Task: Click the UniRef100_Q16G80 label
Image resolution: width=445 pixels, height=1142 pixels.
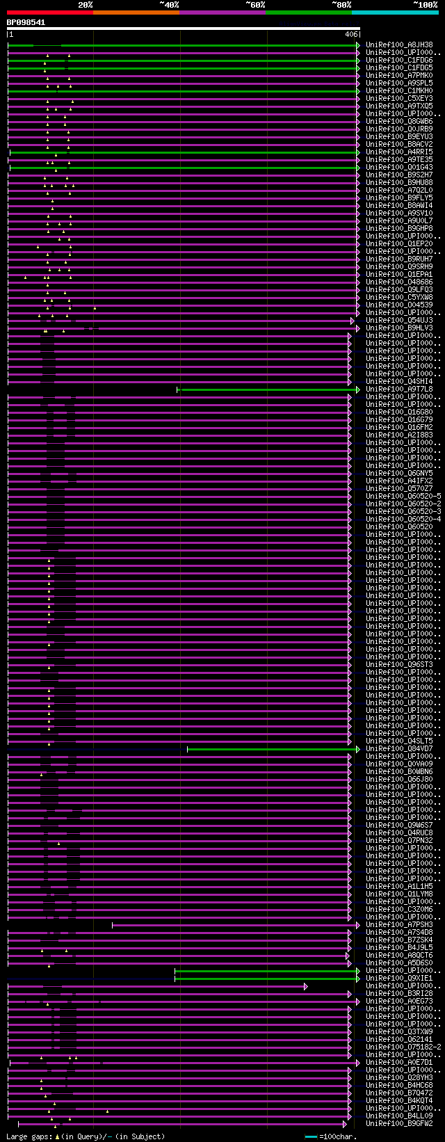Action: pos(399,412)
